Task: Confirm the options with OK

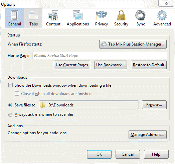Action: click(x=99, y=154)
